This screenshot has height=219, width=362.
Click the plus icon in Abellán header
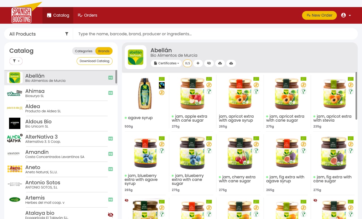click(x=198, y=63)
